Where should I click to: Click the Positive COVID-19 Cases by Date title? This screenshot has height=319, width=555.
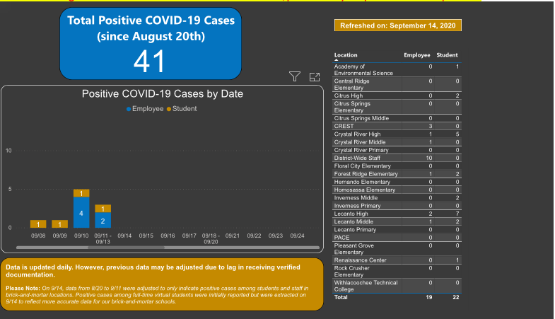pyautogui.click(x=163, y=94)
